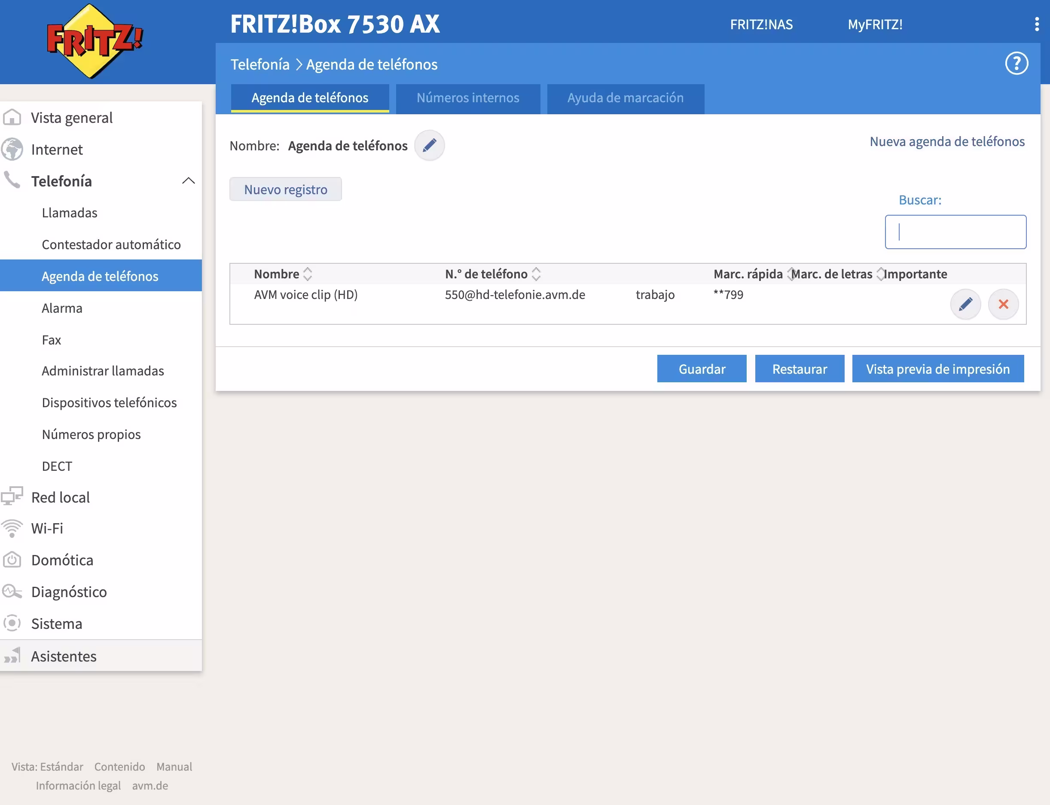
Task: Sort by N.° de teléfono arrows
Action: click(536, 274)
